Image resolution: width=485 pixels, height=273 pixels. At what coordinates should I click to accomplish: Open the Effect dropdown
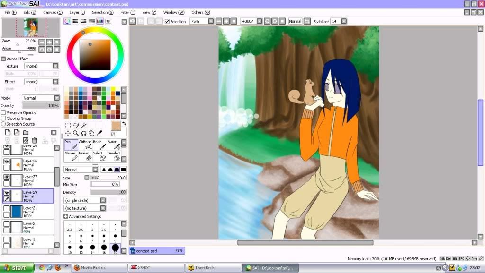[42, 82]
